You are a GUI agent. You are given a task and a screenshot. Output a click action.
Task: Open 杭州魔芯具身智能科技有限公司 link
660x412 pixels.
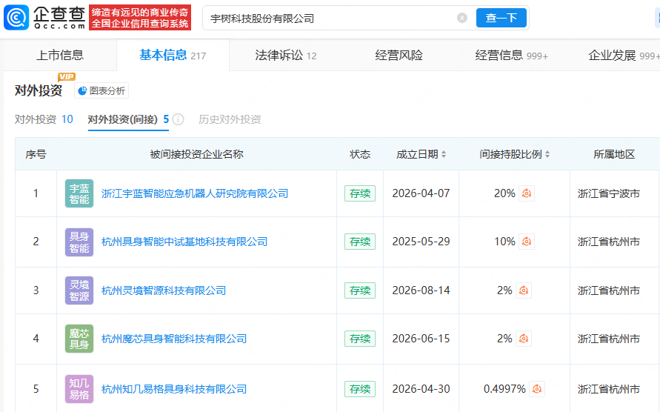174,339
